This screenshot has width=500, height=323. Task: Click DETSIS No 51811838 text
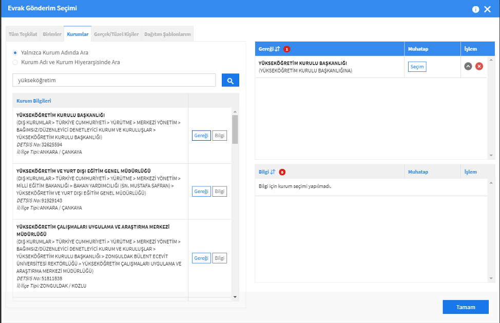(x=40, y=278)
